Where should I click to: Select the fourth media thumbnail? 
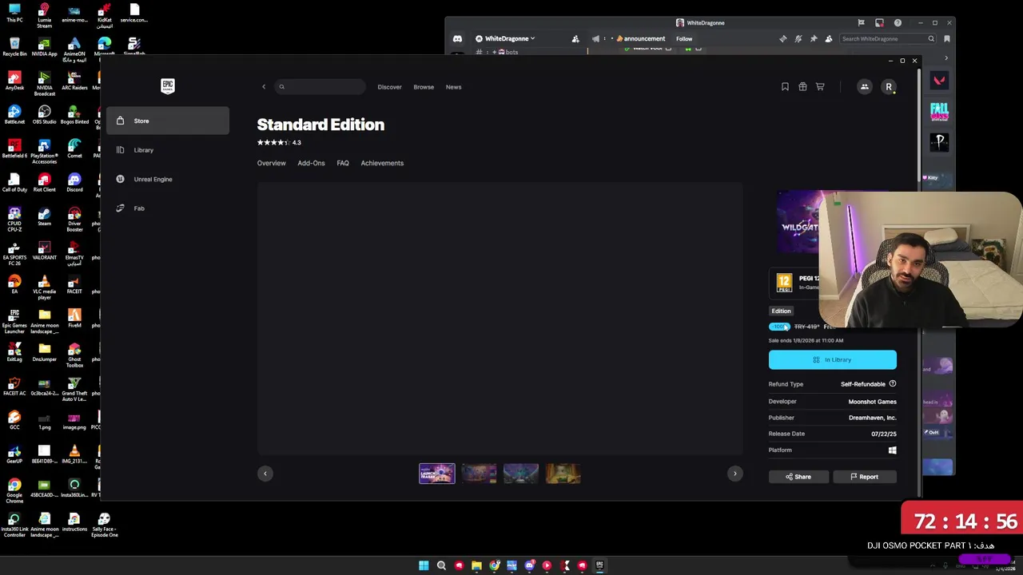pos(563,474)
